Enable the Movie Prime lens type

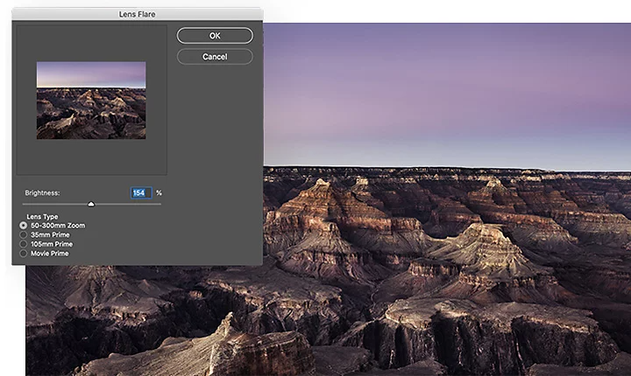24,254
